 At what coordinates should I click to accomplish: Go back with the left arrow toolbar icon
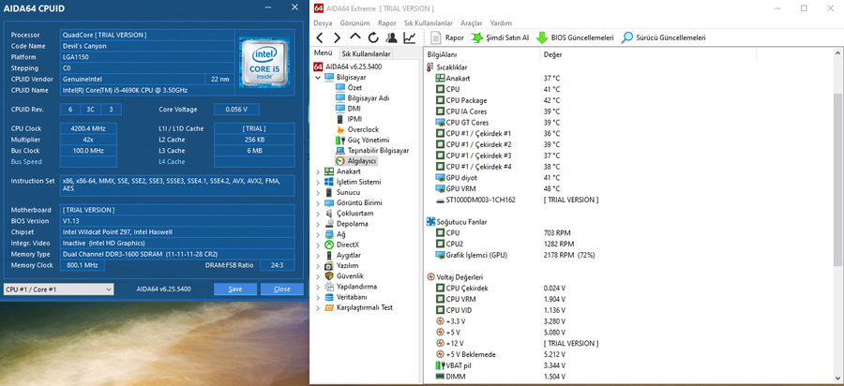tap(320, 37)
